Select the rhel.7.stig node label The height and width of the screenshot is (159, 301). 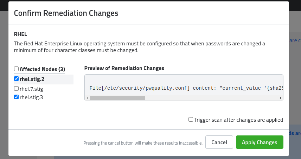coord(31,89)
